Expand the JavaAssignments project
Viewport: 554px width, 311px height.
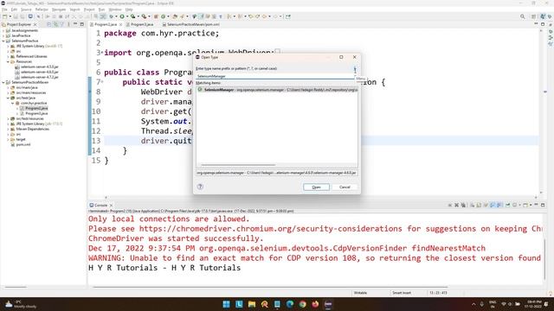(x=3, y=31)
